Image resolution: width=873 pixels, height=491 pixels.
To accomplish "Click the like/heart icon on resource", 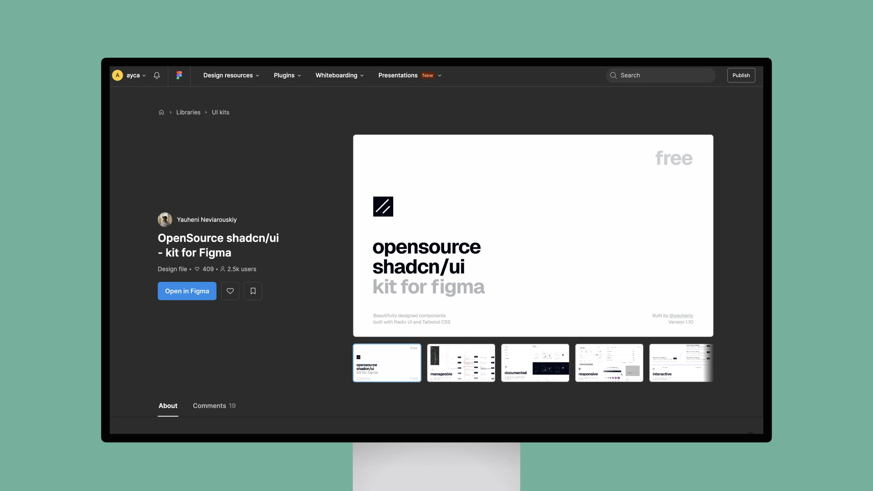I will pos(230,291).
